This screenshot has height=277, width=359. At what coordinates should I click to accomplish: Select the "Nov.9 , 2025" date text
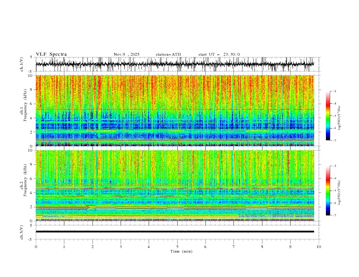(126, 54)
